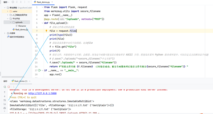The image size is (213, 114).
Task: Click the collapse all icon in project panel
Action: point(21,2)
